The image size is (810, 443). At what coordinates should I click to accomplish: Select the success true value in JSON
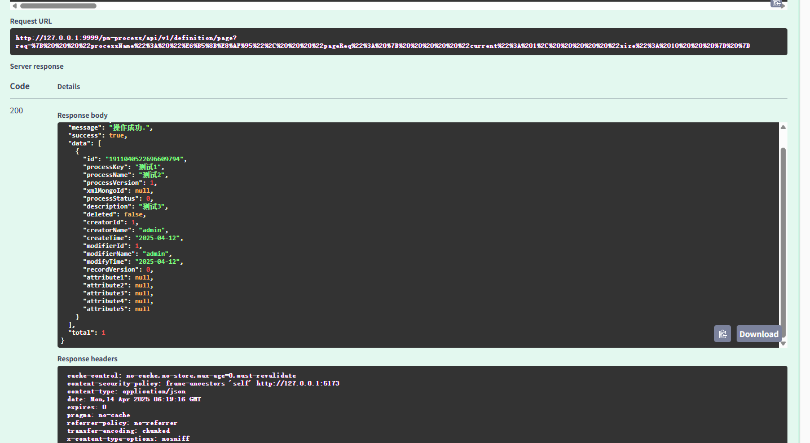coord(117,135)
